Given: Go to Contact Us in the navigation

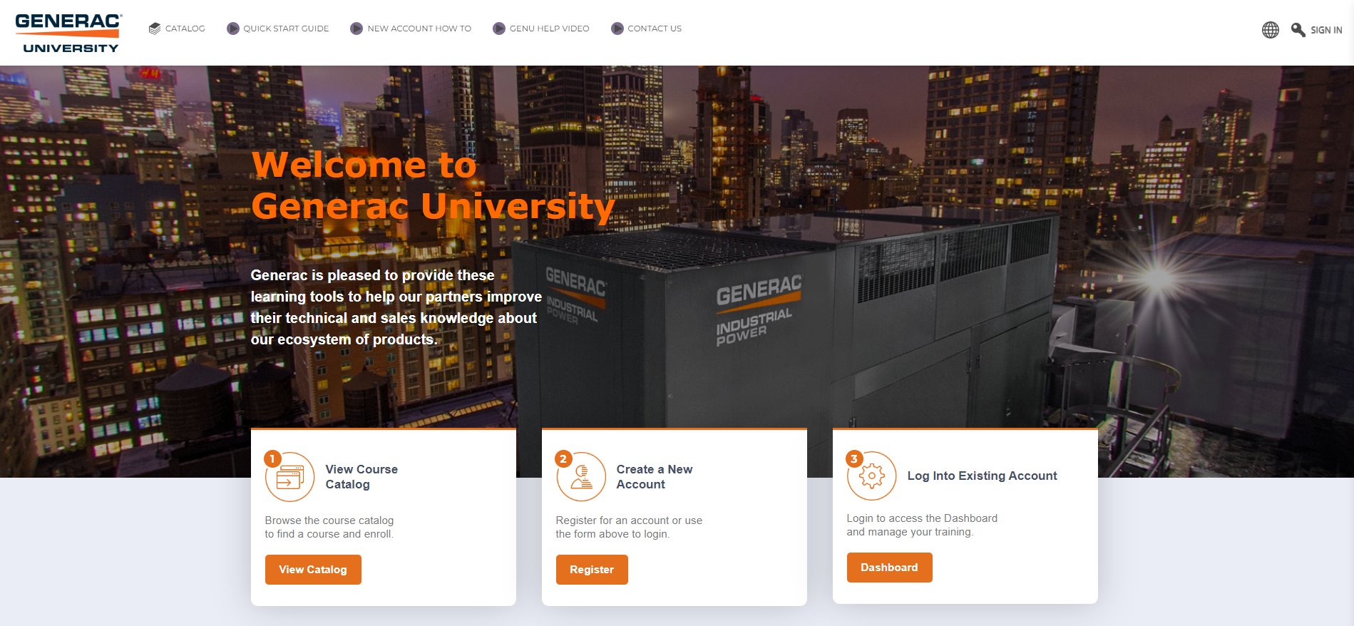Looking at the screenshot, I should pos(655,29).
